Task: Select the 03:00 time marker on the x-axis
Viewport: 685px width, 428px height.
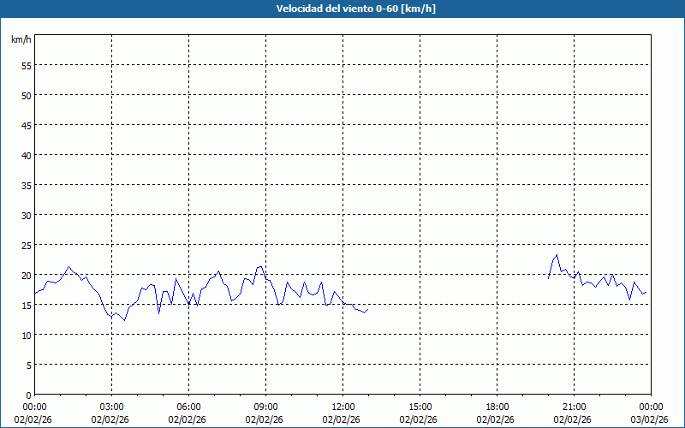Action: pyautogui.click(x=111, y=407)
